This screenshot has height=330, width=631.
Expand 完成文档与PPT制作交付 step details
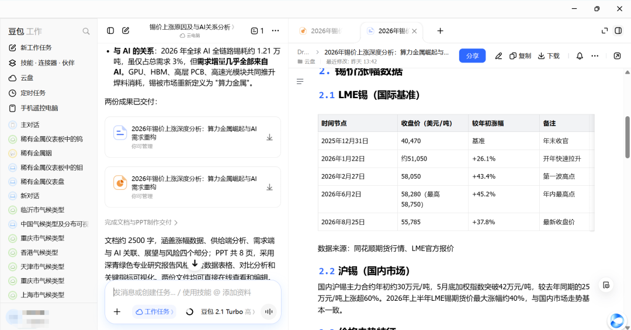coord(141,222)
